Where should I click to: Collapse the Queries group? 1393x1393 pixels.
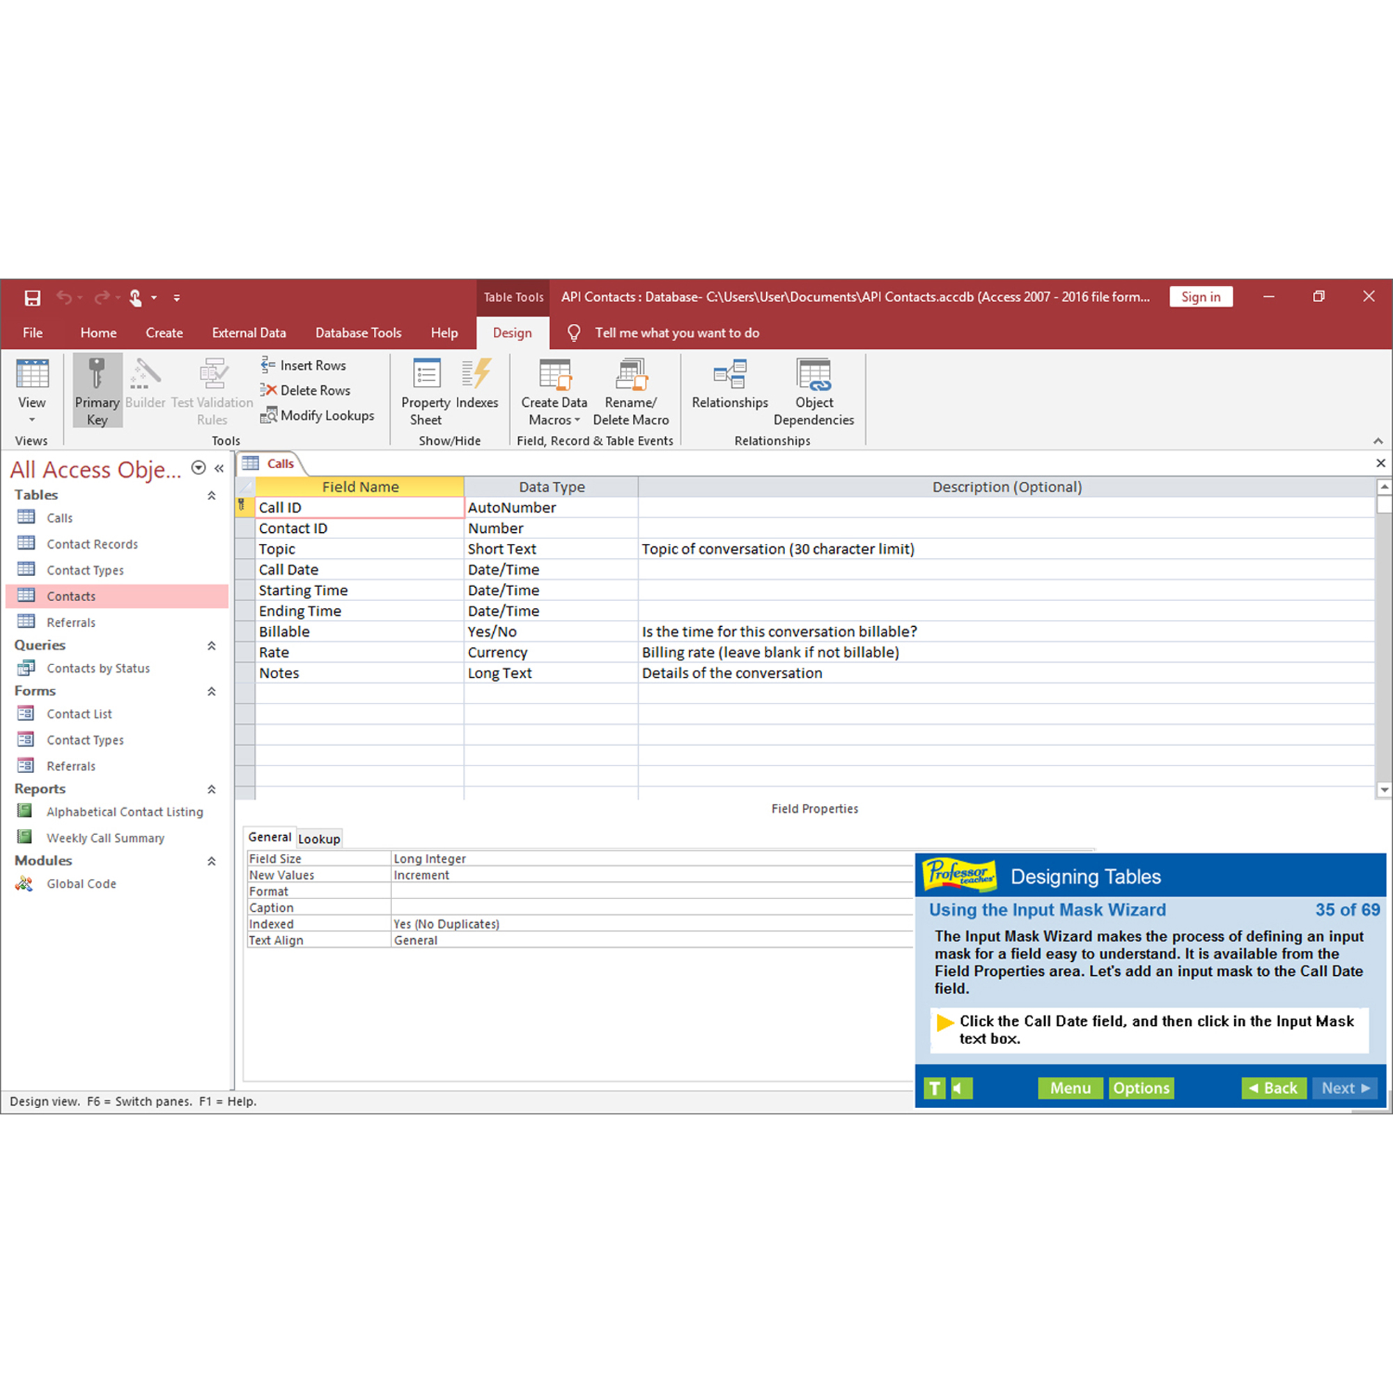coord(211,646)
